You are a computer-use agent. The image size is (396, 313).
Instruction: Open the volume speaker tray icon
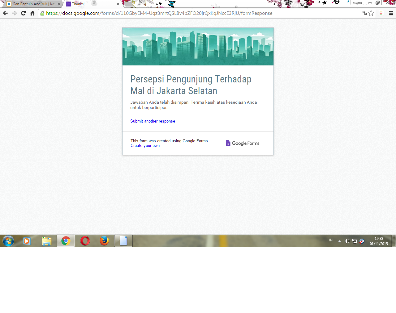347,241
